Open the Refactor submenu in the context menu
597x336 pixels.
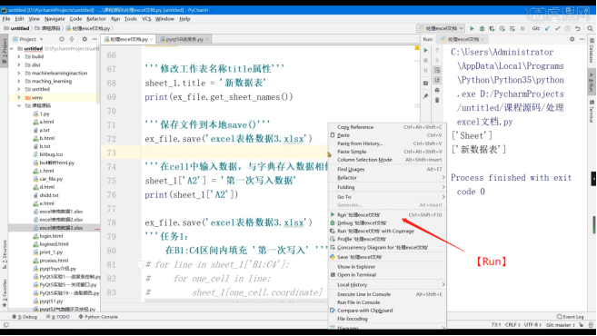[x=388, y=178]
